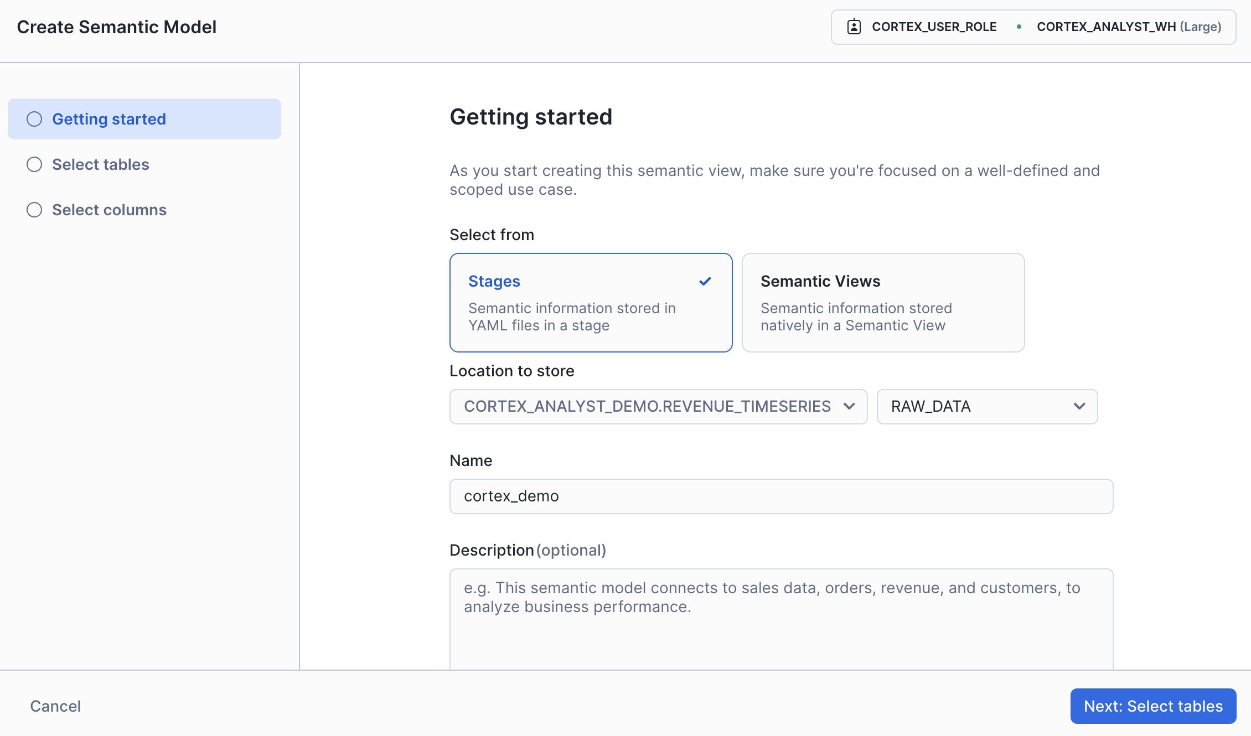
Task: Choose the Semantic Views option card
Action: click(883, 302)
